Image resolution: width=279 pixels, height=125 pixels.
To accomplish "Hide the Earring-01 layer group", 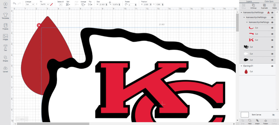I will pyautogui.click(x=272, y=66).
